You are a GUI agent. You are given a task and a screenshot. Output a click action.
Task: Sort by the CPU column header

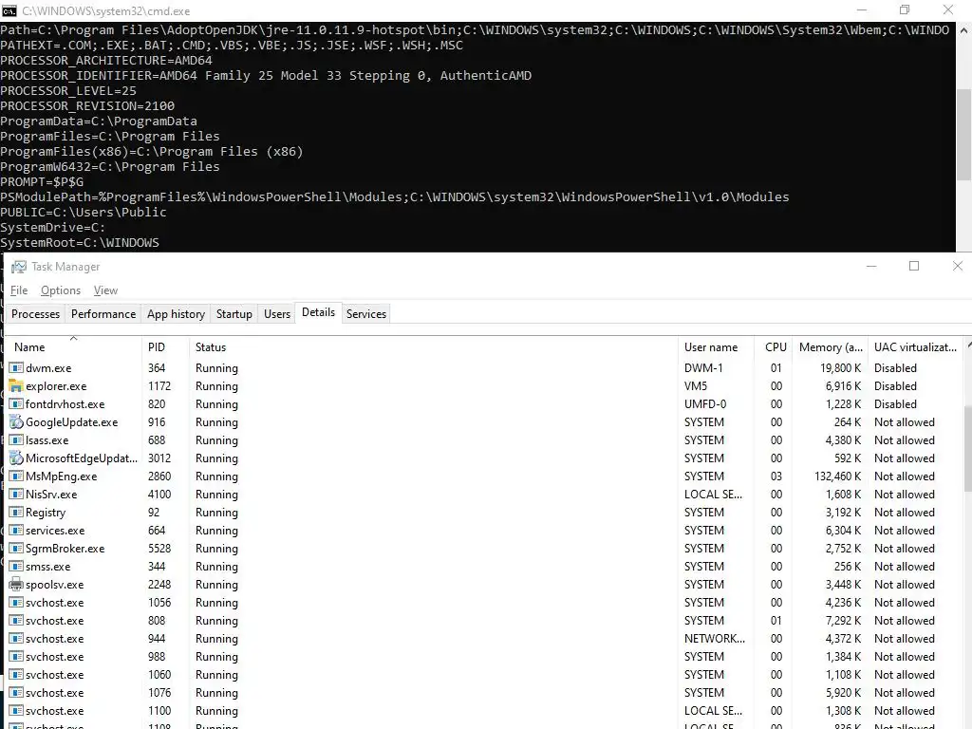coord(775,347)
